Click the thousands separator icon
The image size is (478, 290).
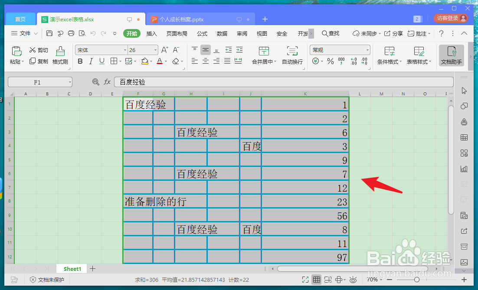[x=341, y=61]
